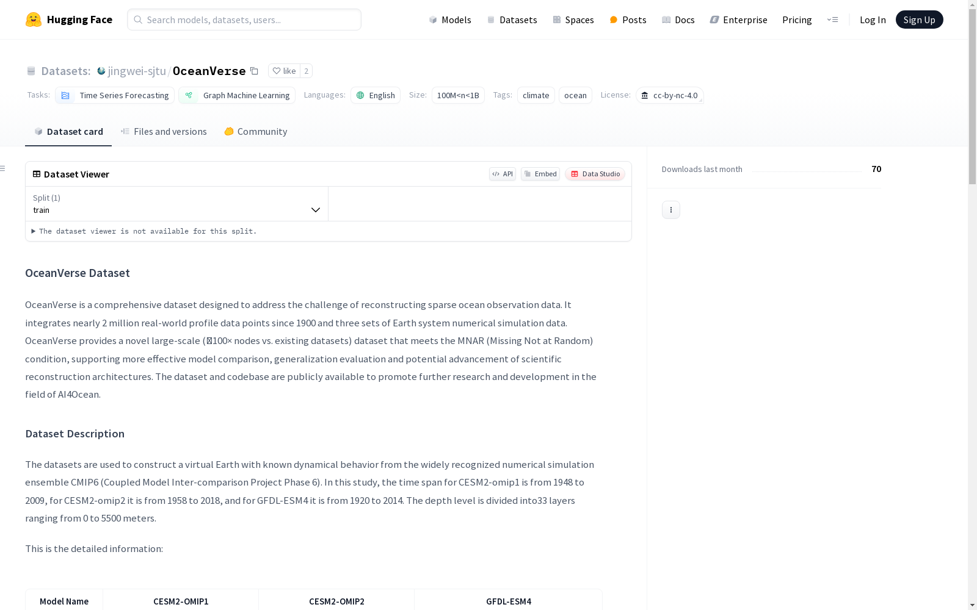
Task: Click the CESM2-OMIP1 table header
Action: pyautogui.click(x=181, y=601)
